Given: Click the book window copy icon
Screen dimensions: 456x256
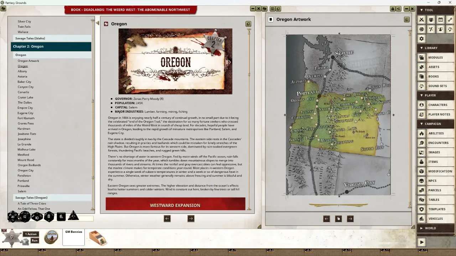Looking at the screenshot, I should click(278, 9).
